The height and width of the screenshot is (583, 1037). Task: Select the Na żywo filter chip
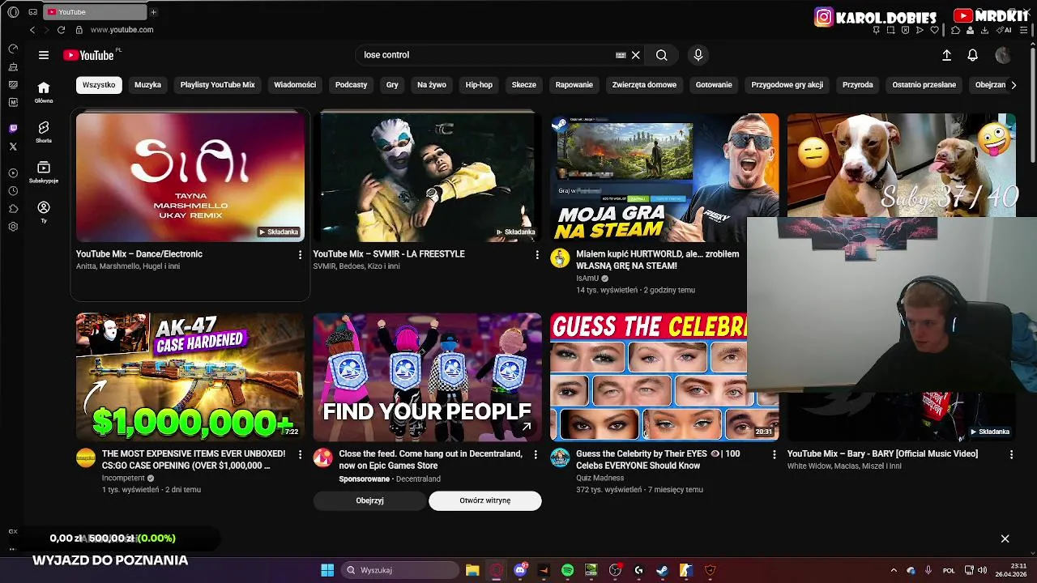432,85
